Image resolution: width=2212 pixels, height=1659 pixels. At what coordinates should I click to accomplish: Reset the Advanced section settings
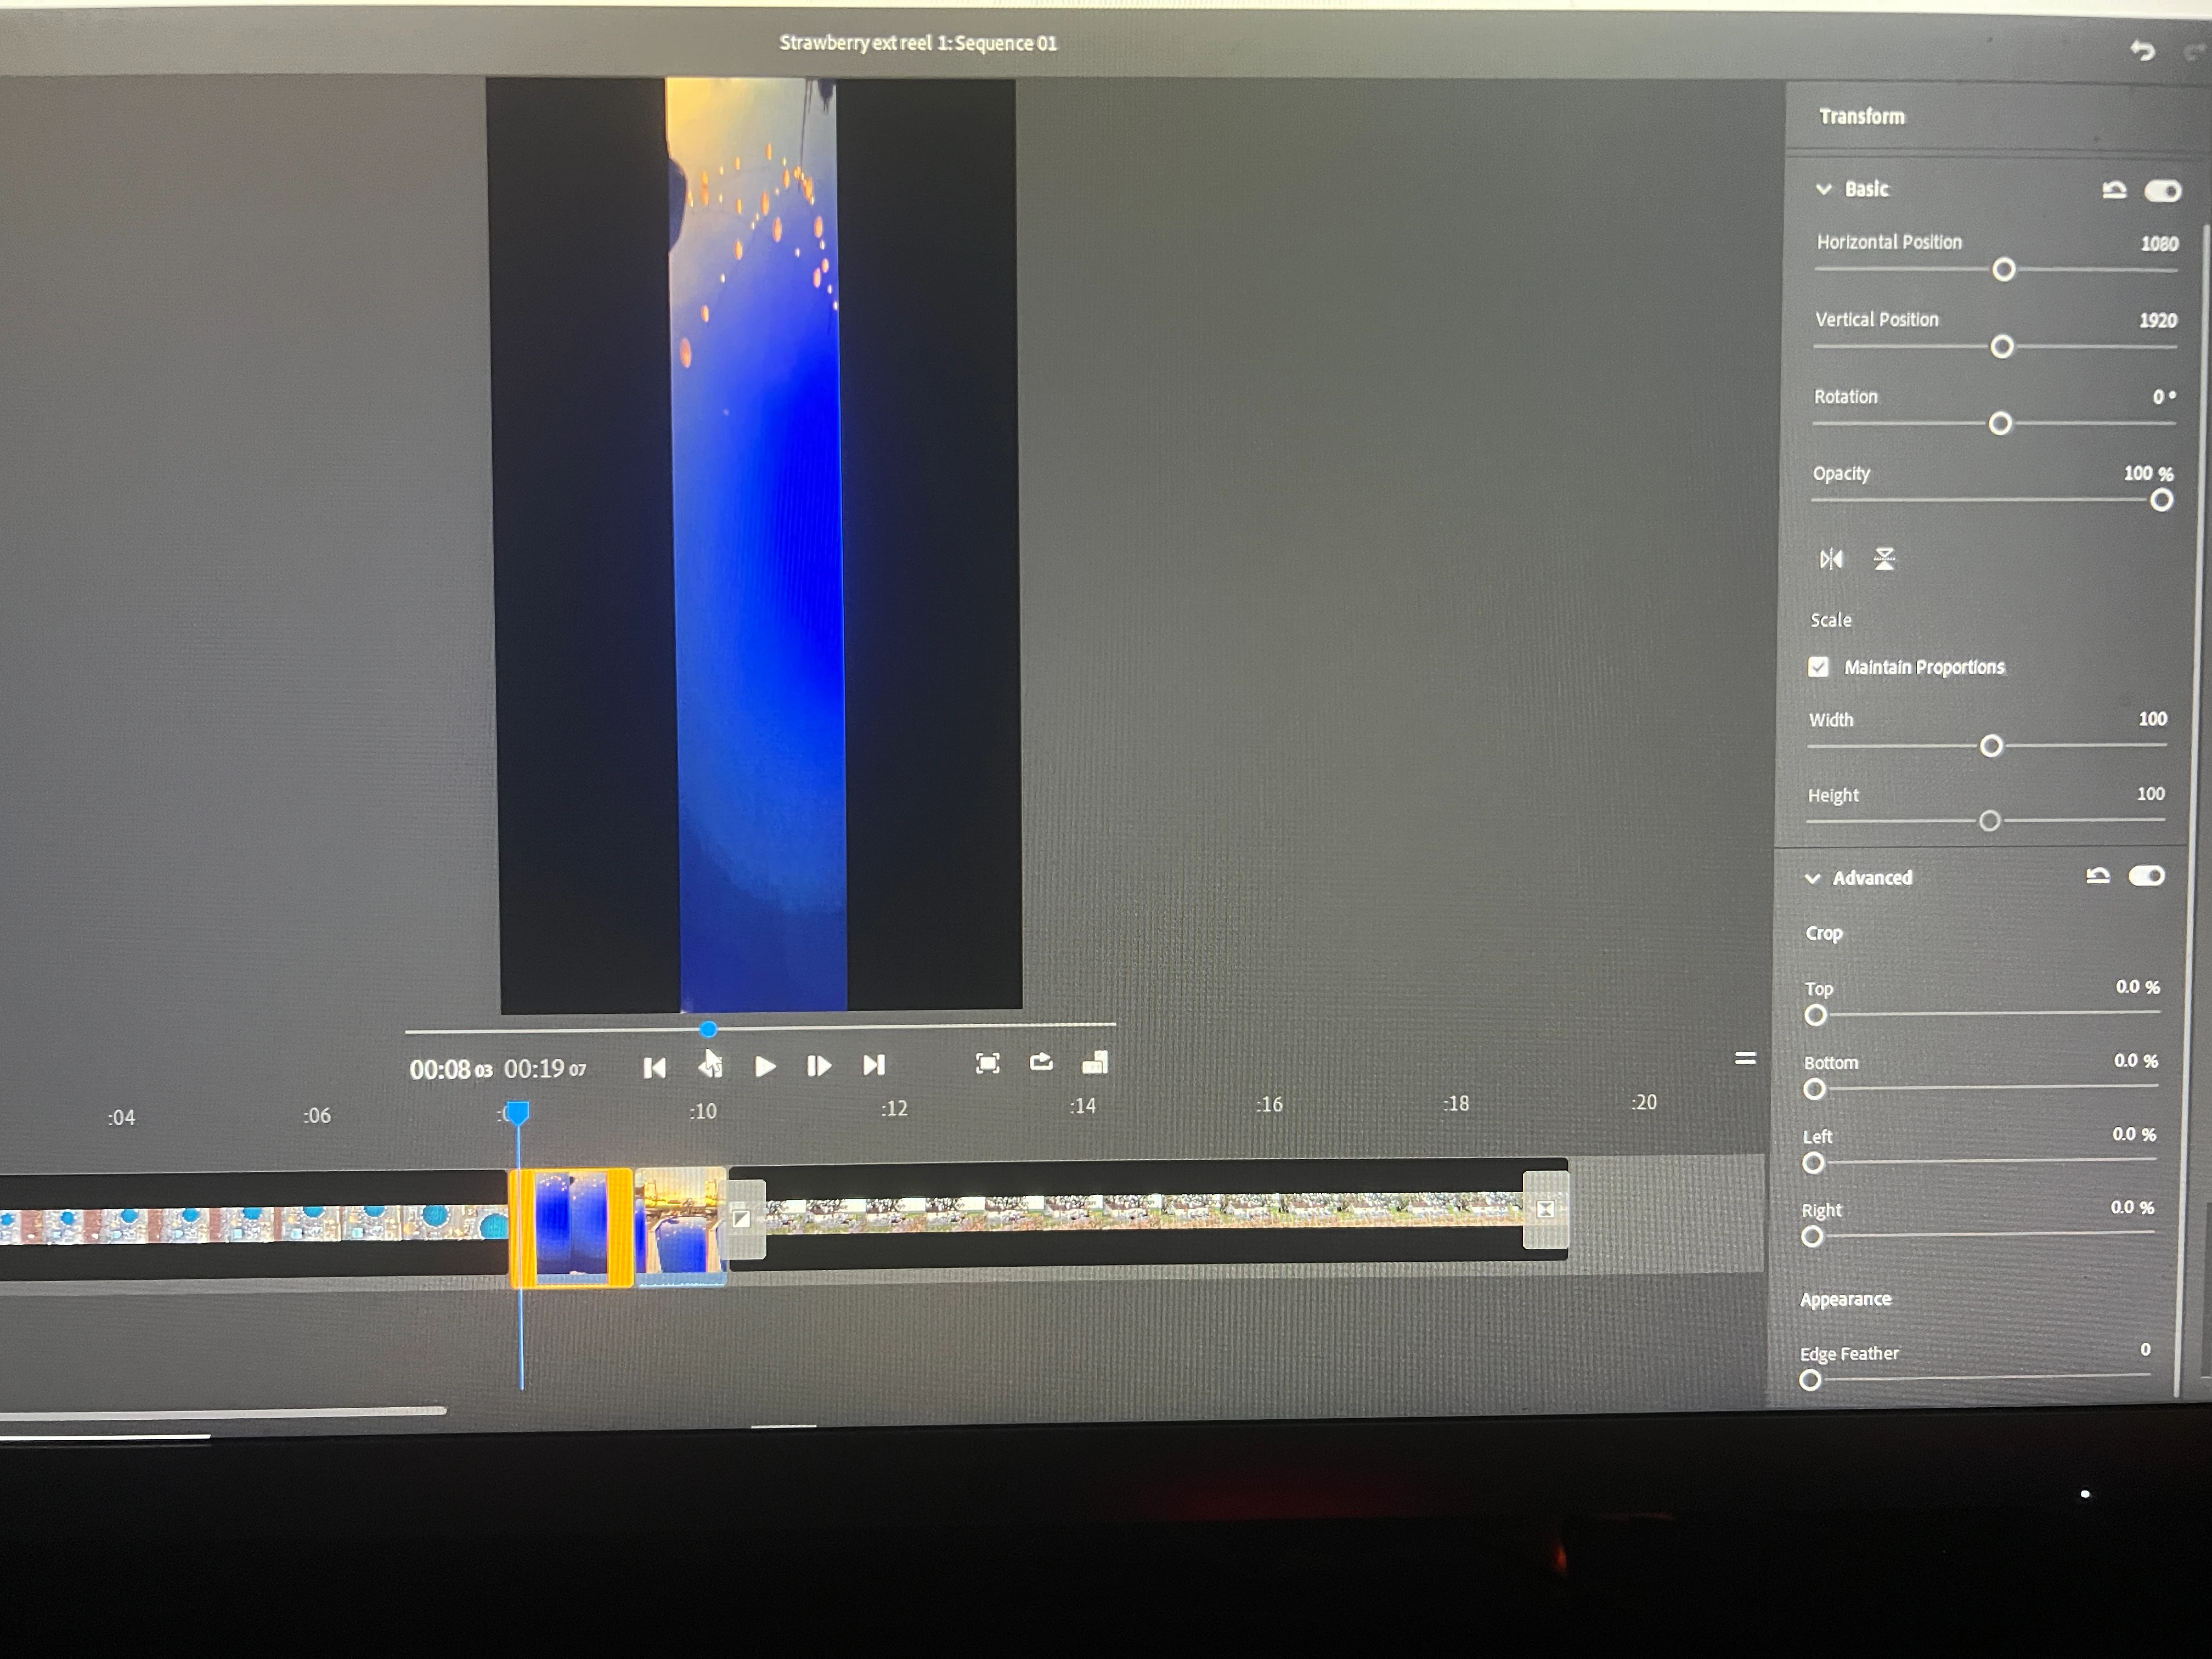click(x=2098, y=877)
